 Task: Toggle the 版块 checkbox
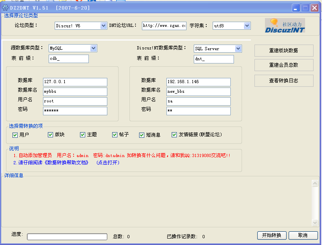click(x=50, y=135)
